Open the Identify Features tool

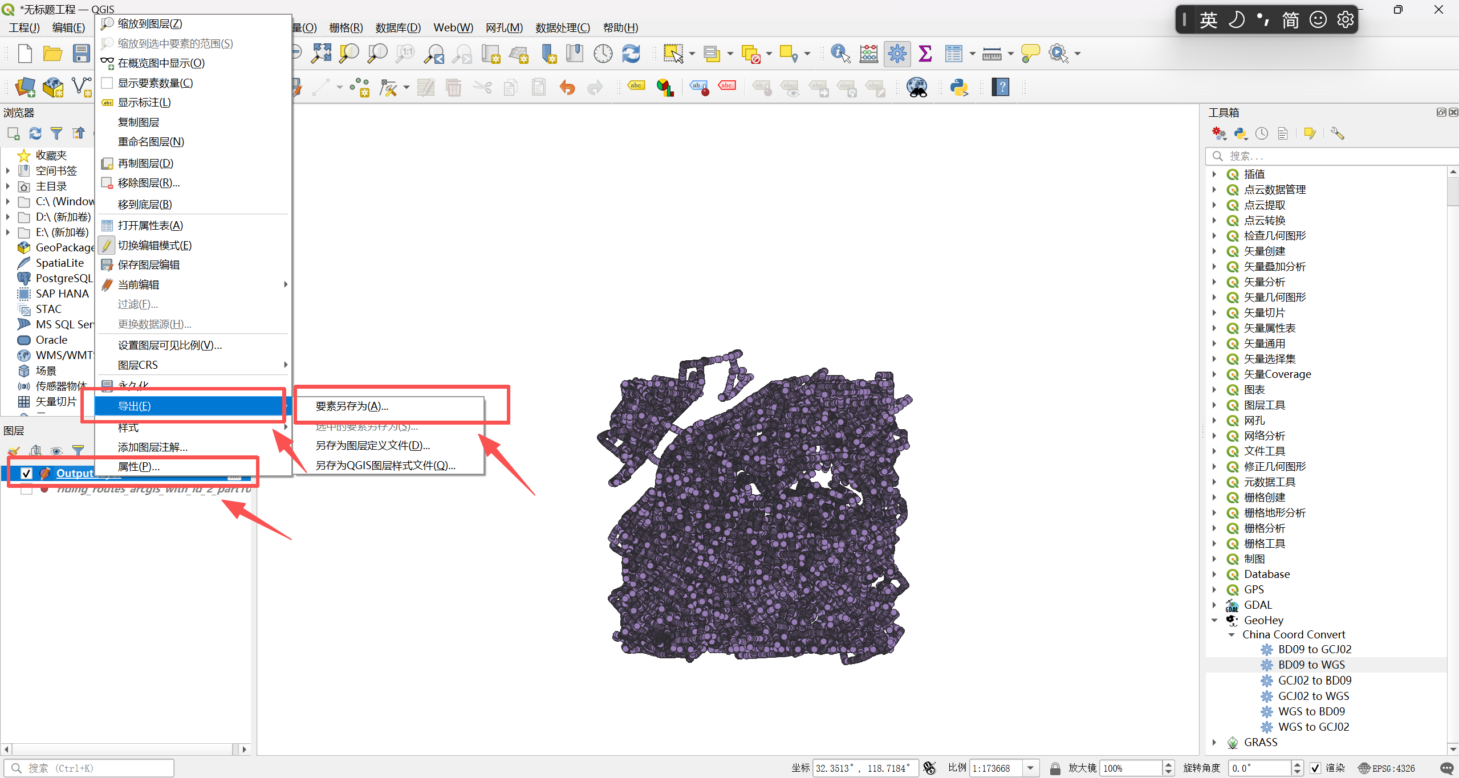click(x=839, y=54)
